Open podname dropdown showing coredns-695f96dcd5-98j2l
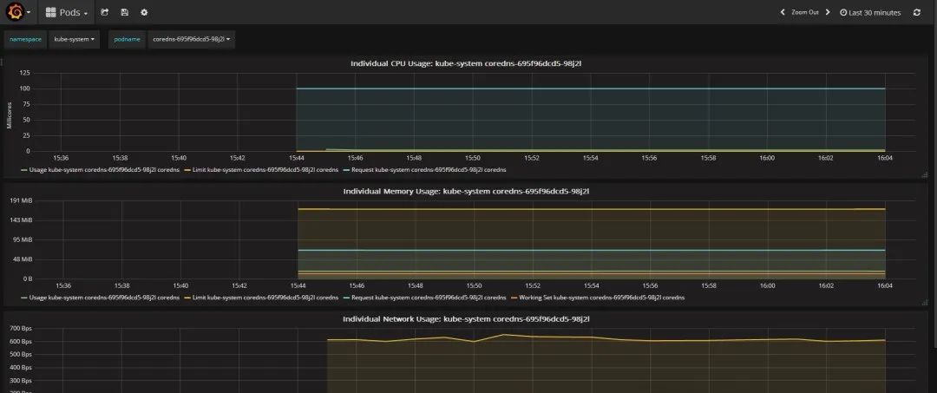 click(191, 39)
